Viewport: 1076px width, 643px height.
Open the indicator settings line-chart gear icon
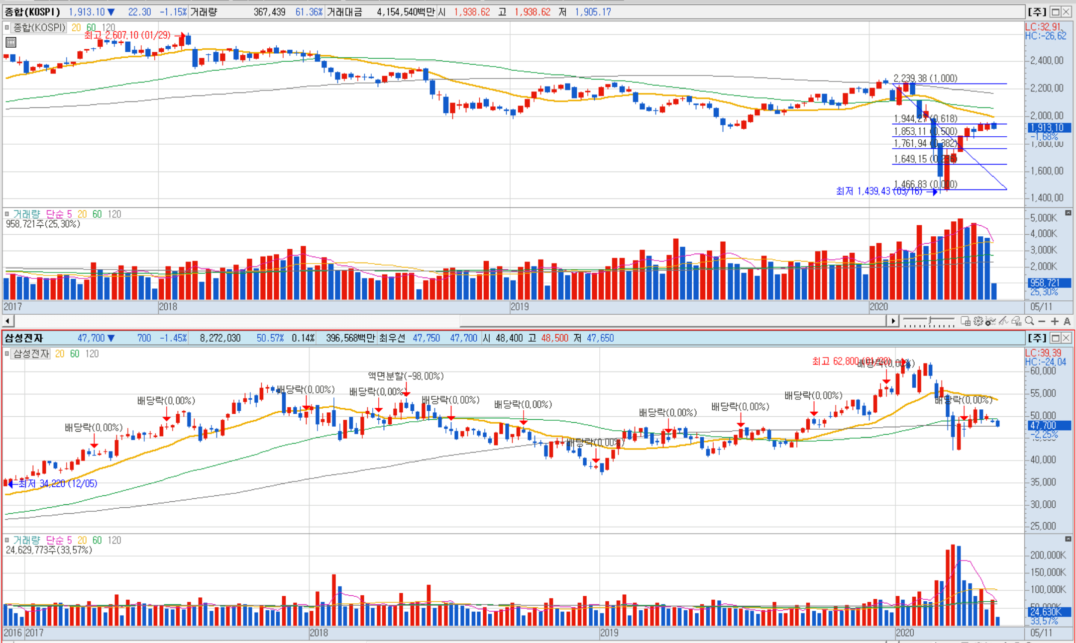tap(990, 321)
